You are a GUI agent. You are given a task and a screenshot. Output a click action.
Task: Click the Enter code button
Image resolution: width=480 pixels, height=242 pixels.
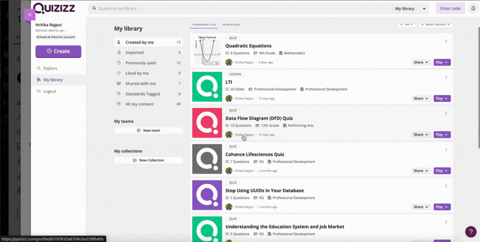tap(451, 8)
